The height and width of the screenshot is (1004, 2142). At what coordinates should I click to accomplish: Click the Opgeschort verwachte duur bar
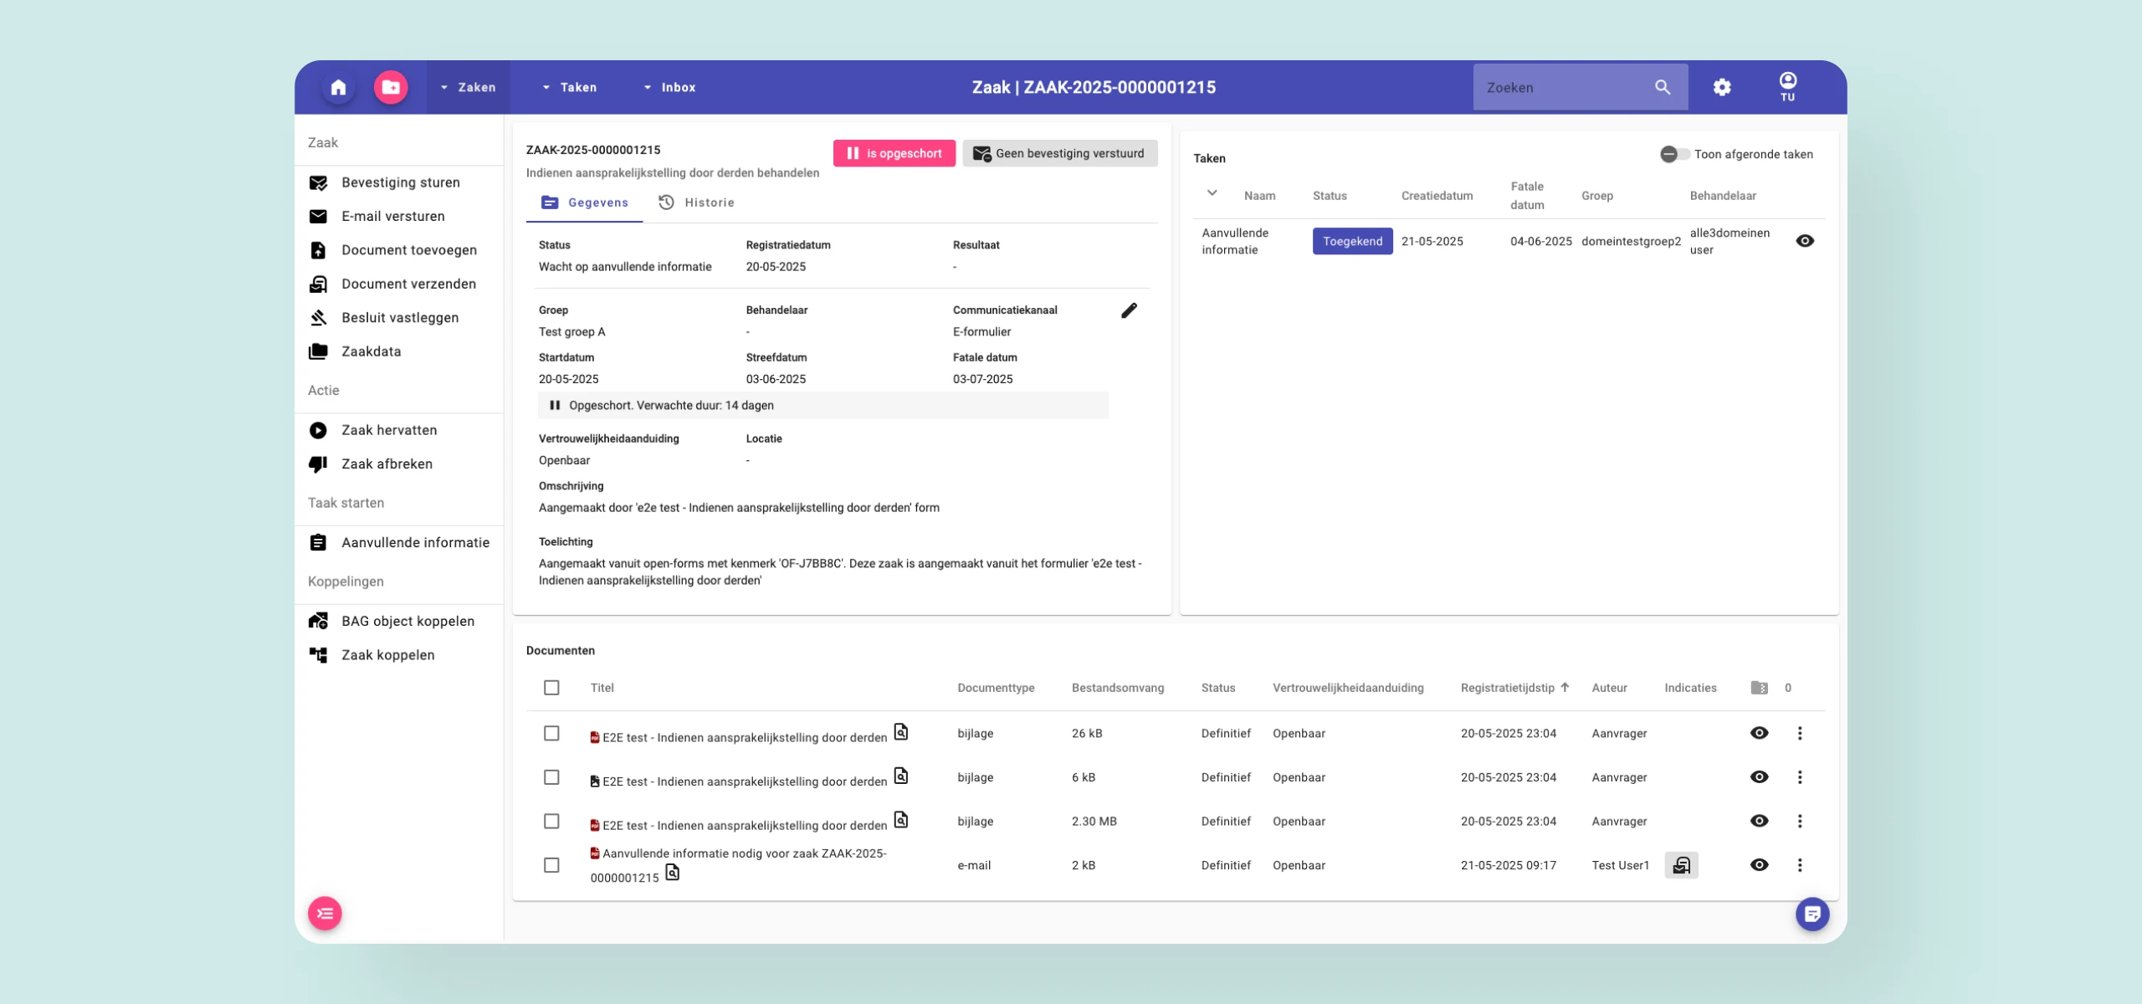(823, 405)
